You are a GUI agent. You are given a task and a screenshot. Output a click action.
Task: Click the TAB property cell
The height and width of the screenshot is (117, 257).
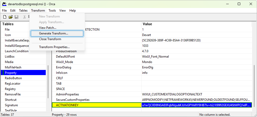tap(97, 84)
